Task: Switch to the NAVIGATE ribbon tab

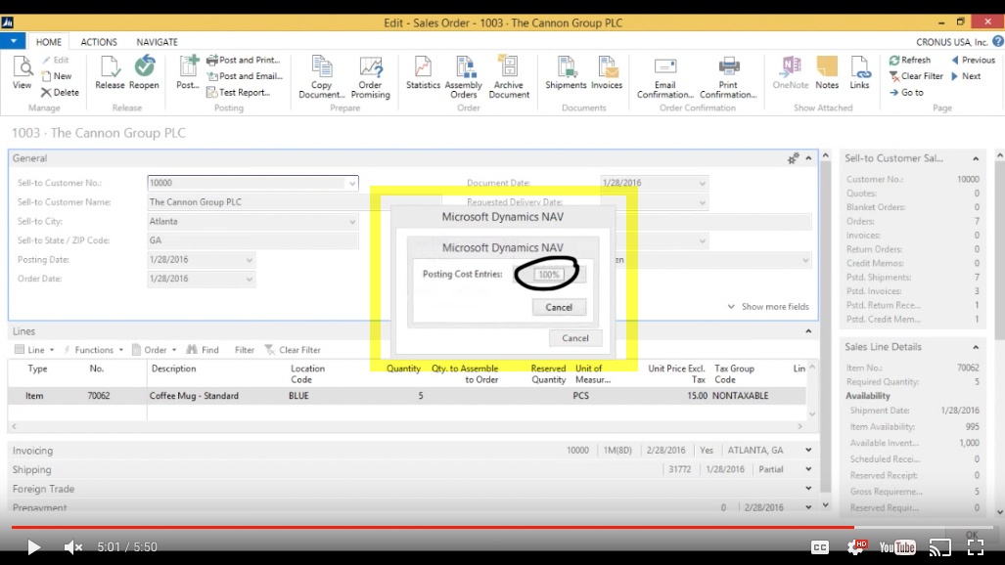Action: click(157, 42)
